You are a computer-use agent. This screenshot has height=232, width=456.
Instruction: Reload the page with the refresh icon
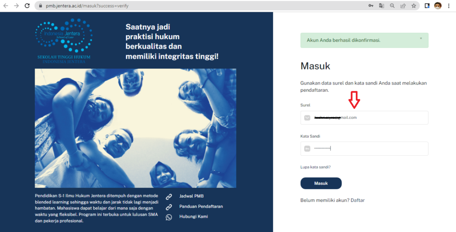pos(27,6)
